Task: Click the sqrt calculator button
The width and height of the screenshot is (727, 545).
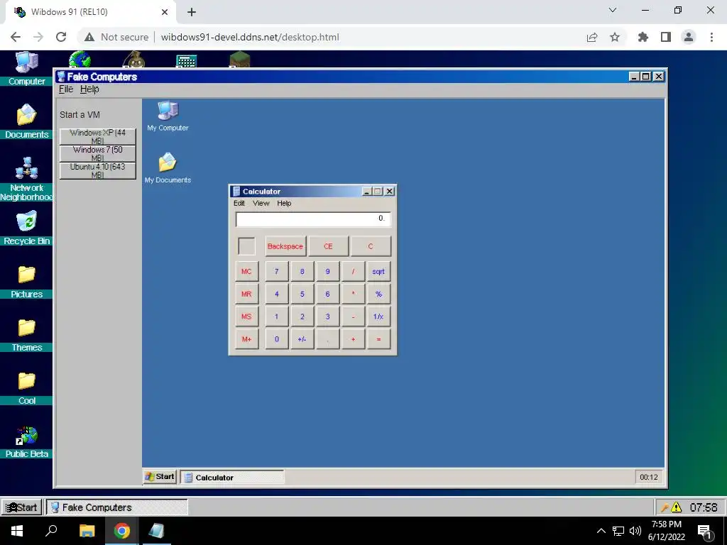Action: (x=378, y=272)
